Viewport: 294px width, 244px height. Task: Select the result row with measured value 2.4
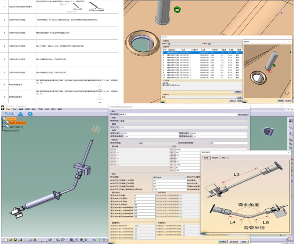click(202, 68)
